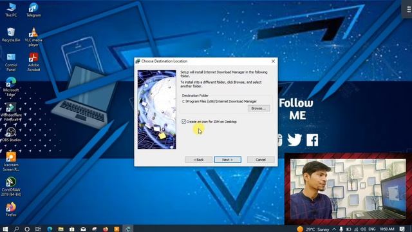Browse for a different destination folder
Viewport: 412px width, 232px height.
click(x=259, y=108)
